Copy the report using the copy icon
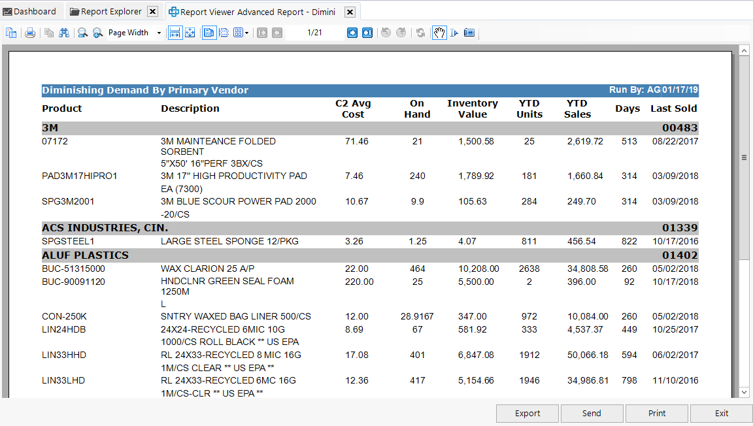Viewport: 753px width, 426px height. click(x=49, y=32)
